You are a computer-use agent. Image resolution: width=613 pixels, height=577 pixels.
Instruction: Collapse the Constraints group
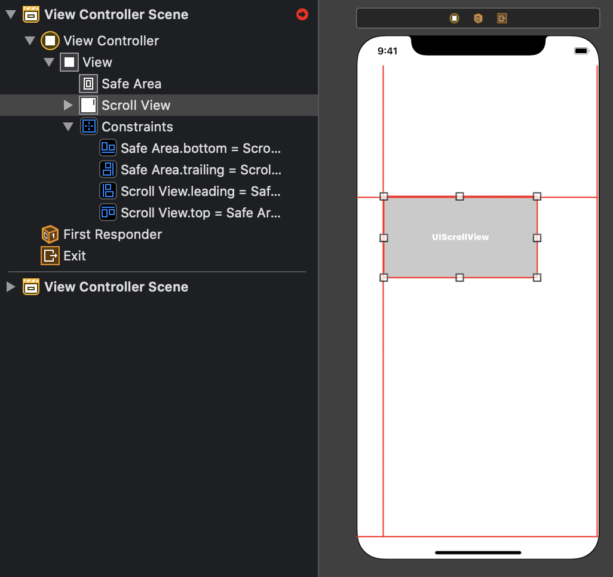coord(69,127)
